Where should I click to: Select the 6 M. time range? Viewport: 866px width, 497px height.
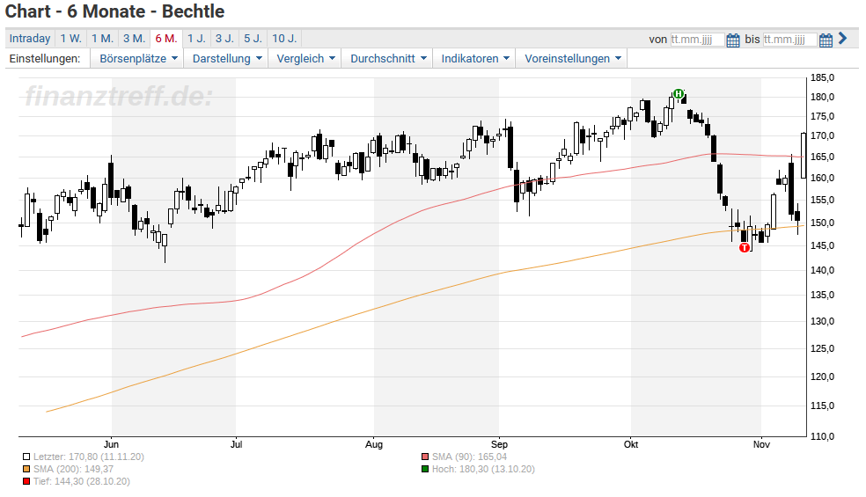(x=166, y=39)
